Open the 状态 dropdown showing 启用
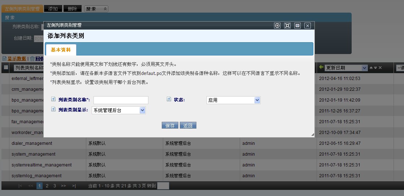404x196 pixels. 233,100
